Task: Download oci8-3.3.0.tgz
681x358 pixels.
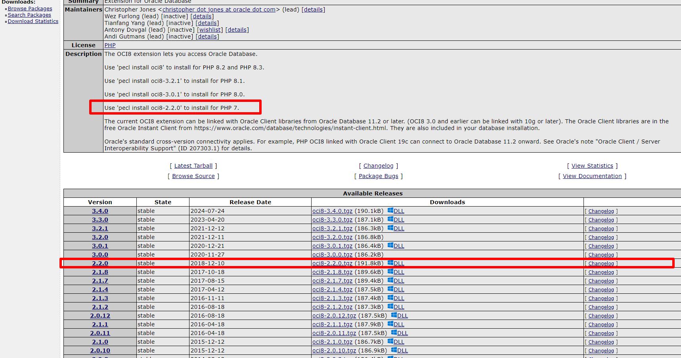Action: (x=332, y=220)
